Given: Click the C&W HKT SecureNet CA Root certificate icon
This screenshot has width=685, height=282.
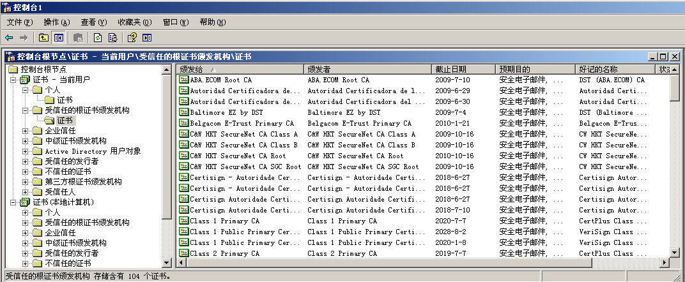Looking at the screenshot, I should [183, 156].
